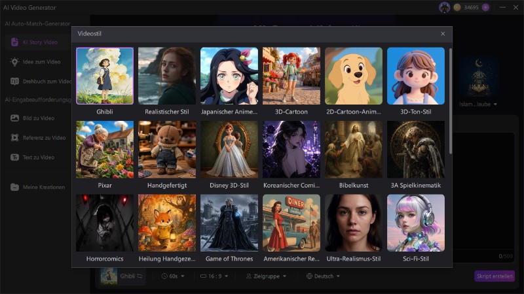The image size is (524, 294).
Task: Click the AI-Eingabeaufforderungsg heading
Action: [38, 100]
